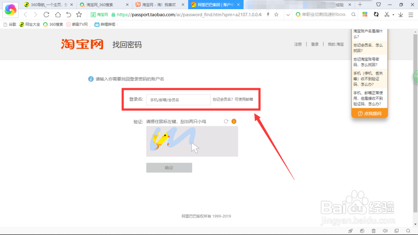Refresh the captcha verification image
The width and height of the screenshot is (418, 235).
pyautogui.click(x=226, y=121)
